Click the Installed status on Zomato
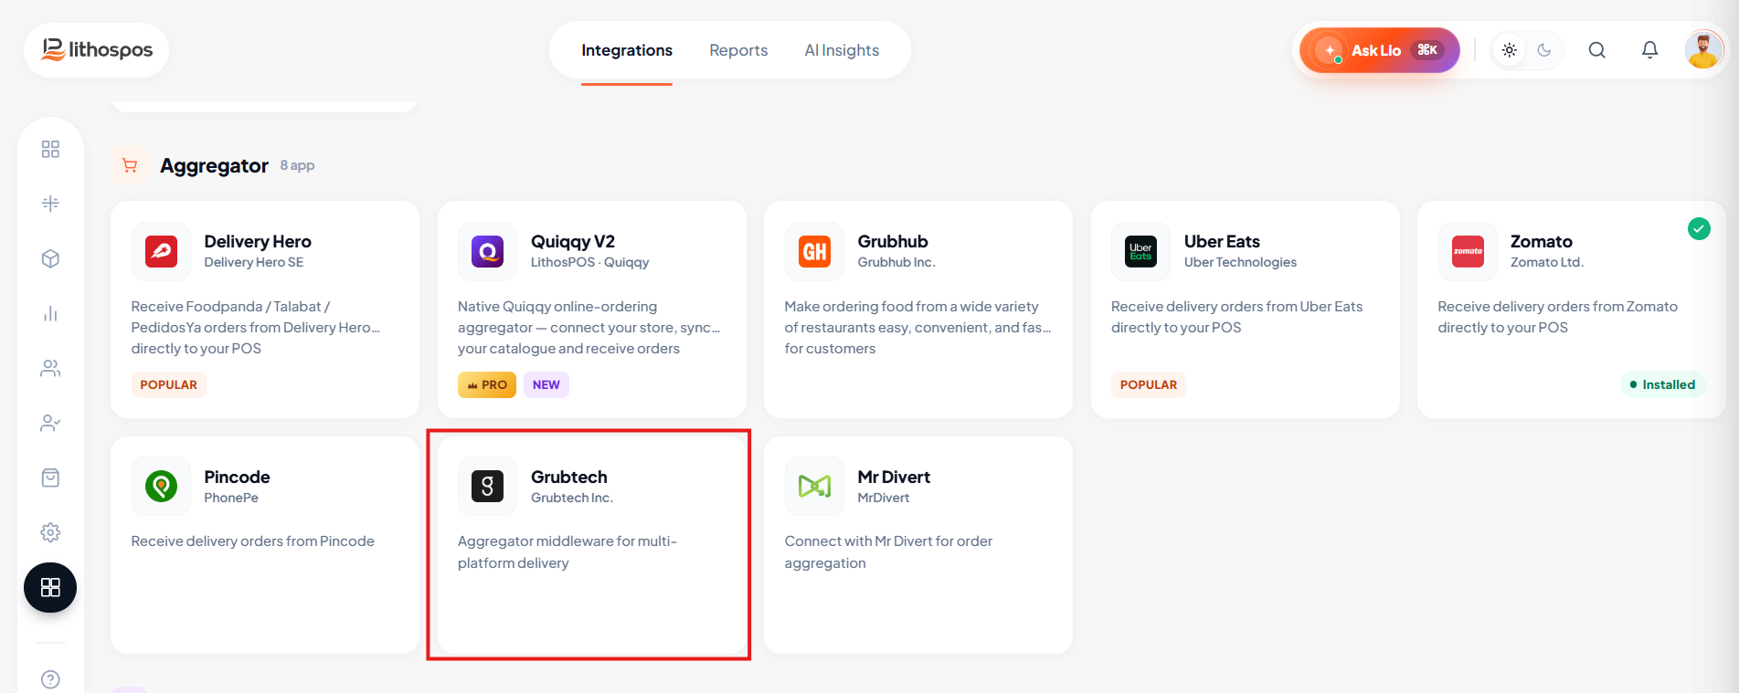This screenshot has width=1739, height=693. [x=1662, y=384]
